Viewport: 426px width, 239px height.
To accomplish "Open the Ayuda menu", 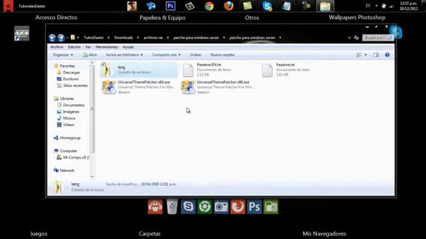I will tap(128, 47).
